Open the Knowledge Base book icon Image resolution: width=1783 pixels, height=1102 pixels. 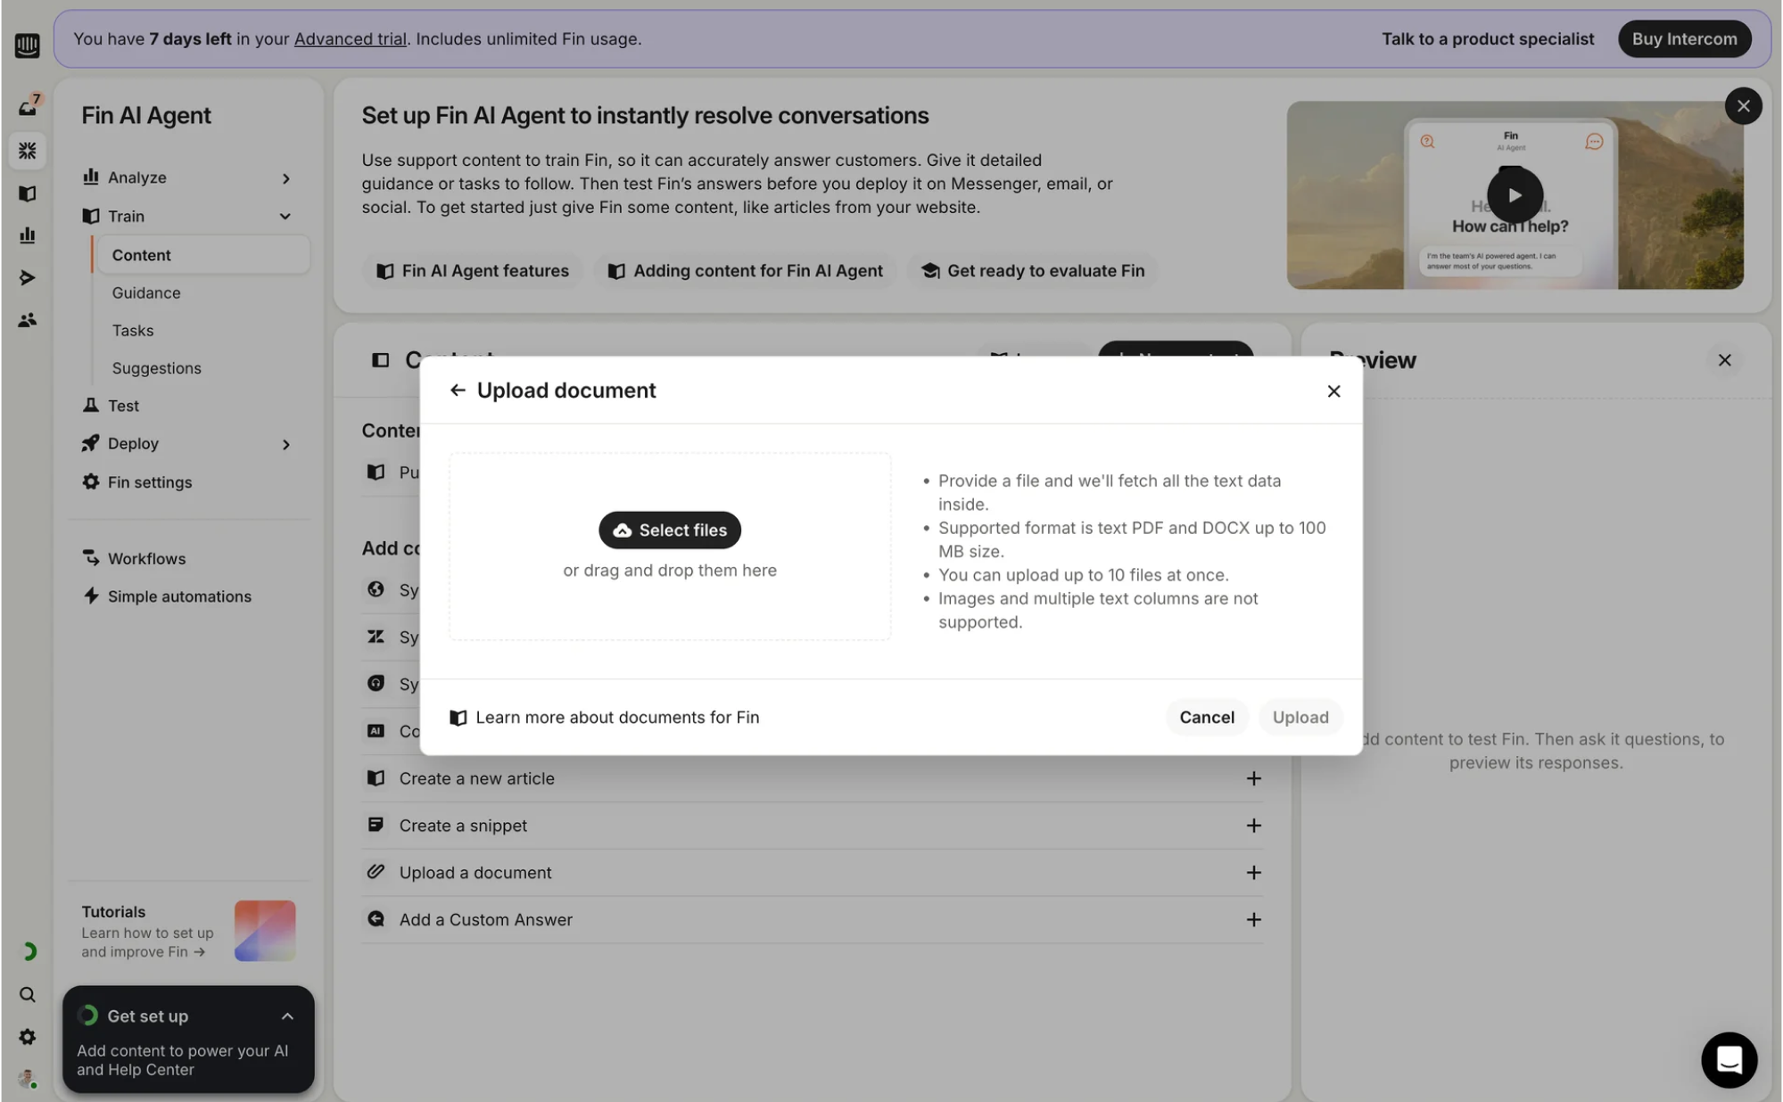coord(27,193)
